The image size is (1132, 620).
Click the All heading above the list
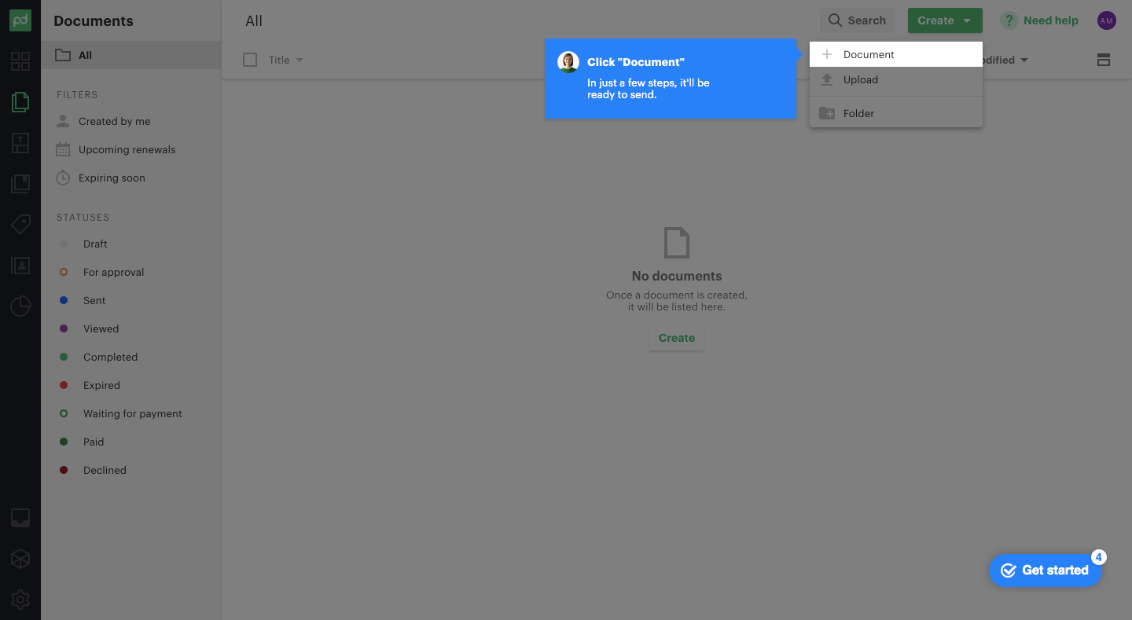254,21
